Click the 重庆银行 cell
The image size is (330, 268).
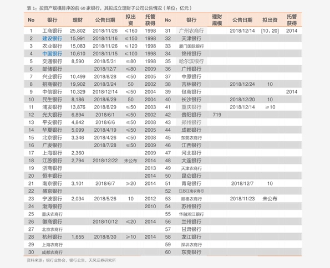191,107
